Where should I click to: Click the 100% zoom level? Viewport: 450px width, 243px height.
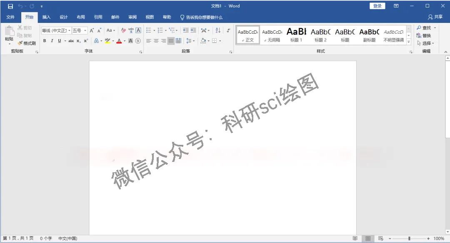[x=439, y=238]
